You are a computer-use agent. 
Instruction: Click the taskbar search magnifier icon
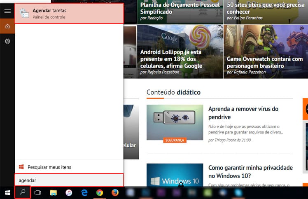pos(23,192)
